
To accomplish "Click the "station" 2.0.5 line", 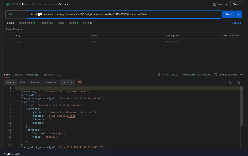I will (55, 116).
